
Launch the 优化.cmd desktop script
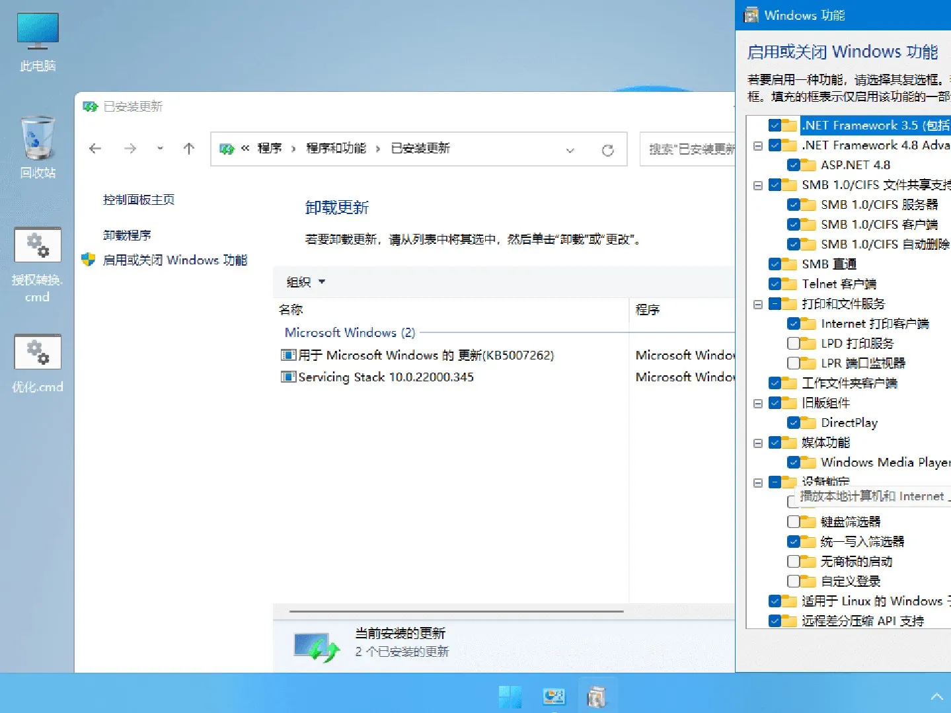pyautogui.click(x=36, y=360)
